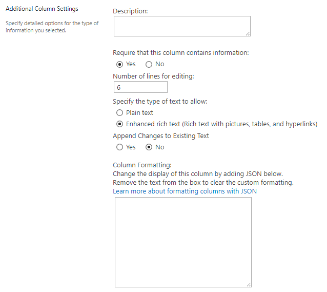Select Yes for Append Changes to Existing Text
The width and height of the screenshot is (327, 292).
(x=119, y=147)
